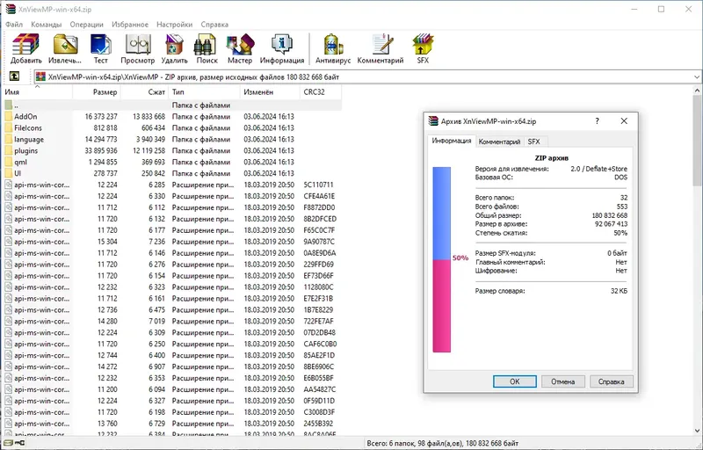Image resolution: width=703 pixels, height=450 pixels.
Task: Click the vertical scrollbar thumb
Action: click(697, 141)
